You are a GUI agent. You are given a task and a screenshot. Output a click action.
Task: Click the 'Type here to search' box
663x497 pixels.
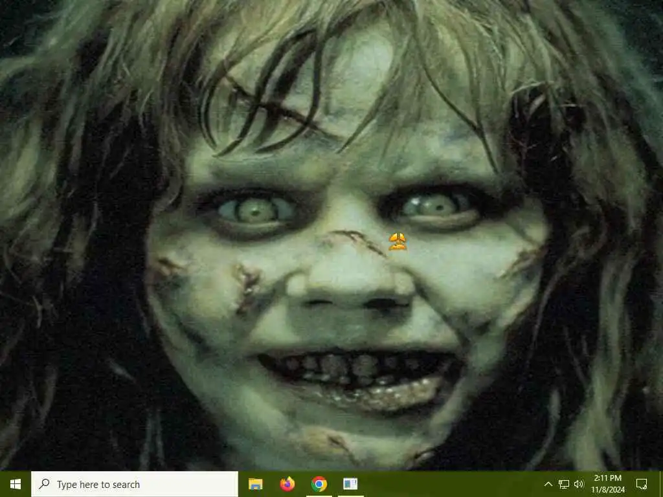[x=135, y=484]
